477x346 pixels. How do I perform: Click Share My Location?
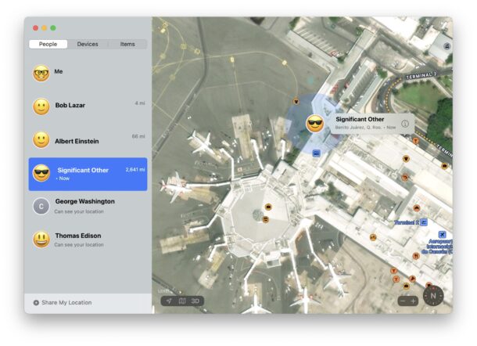coord(66,302)
